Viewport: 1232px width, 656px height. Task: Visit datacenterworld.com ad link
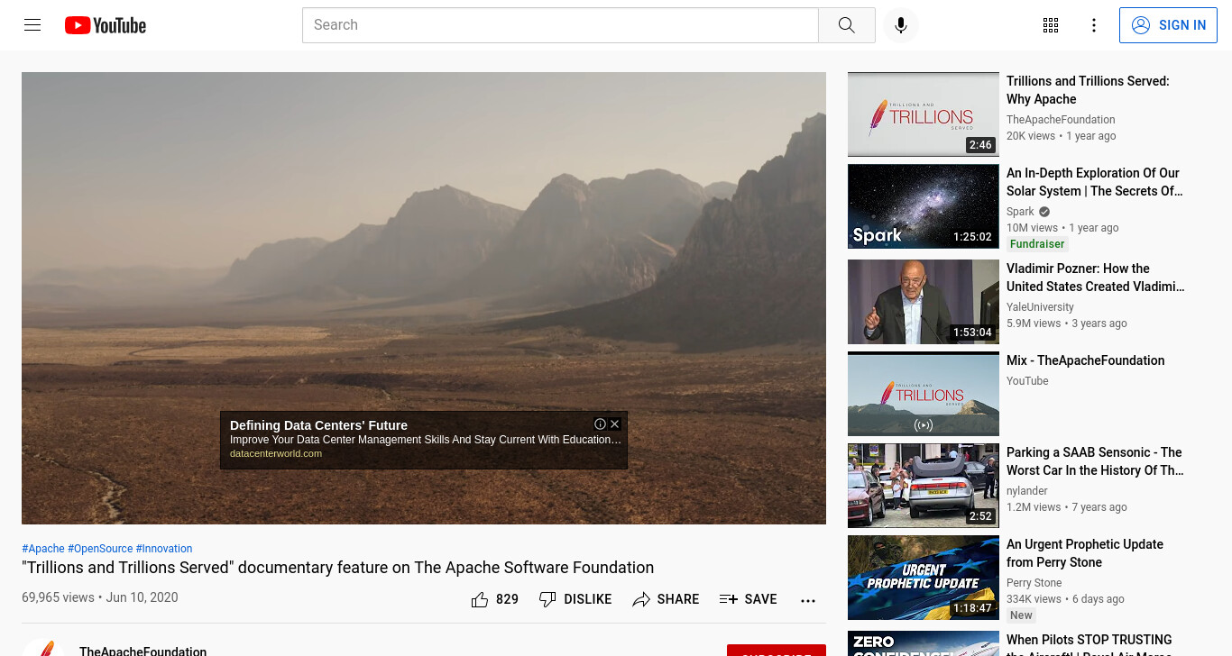[276, 453]
